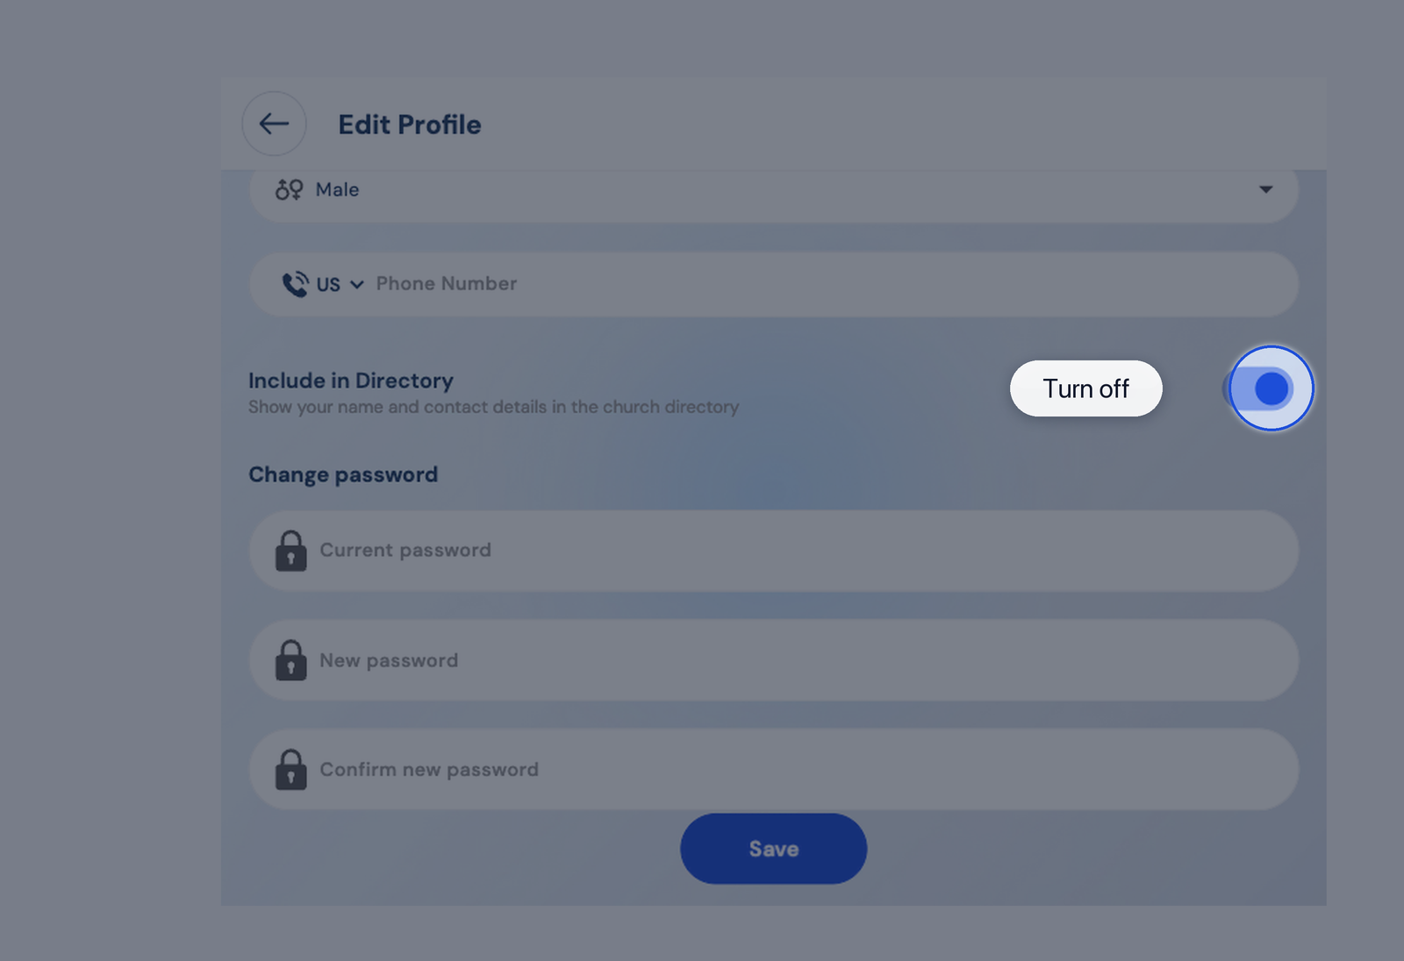The height and width of the screenshot is (961, 1404).
Task: Click the gender symbol icon
Action: [x=289, y=189]
